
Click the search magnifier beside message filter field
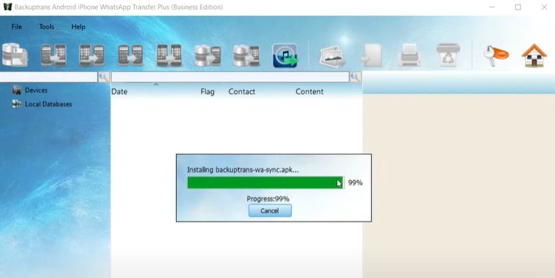click(355, 77)
